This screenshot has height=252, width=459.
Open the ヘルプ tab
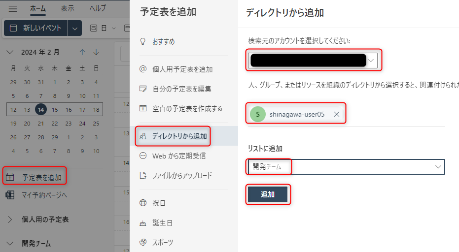point(98,8)
